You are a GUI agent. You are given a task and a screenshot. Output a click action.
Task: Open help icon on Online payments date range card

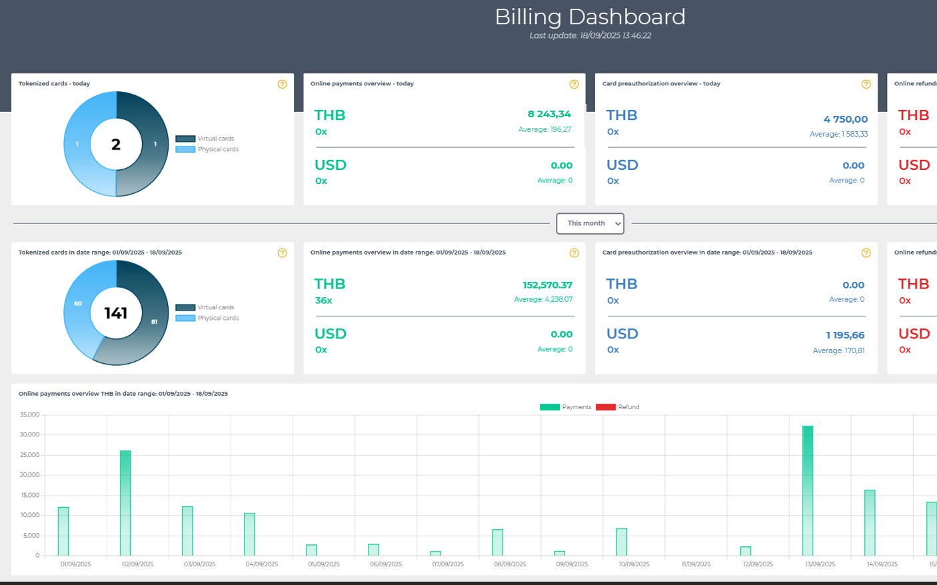click(574, 253)
